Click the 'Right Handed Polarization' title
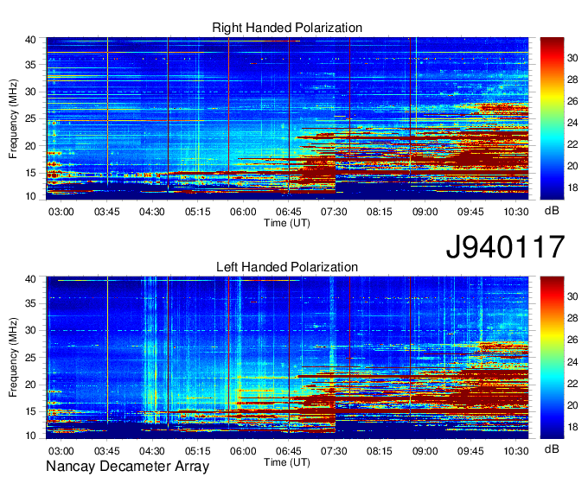The image size is (588, 477). coord(287,28)
